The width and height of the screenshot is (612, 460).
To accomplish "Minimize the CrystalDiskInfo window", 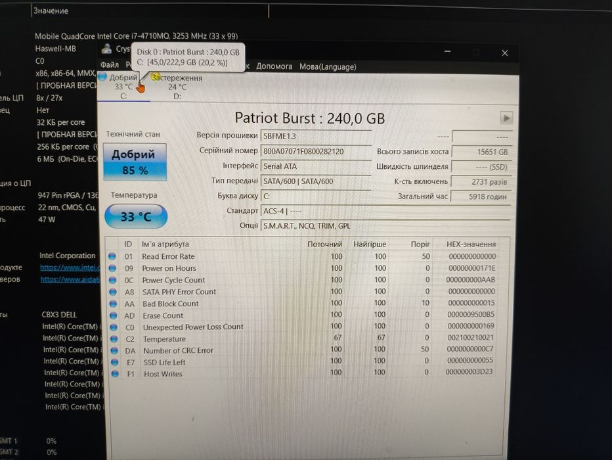I will click(448, 51).
